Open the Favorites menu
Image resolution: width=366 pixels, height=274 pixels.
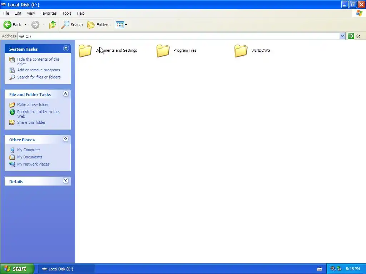pyautogui.click(x=48, y=13)
